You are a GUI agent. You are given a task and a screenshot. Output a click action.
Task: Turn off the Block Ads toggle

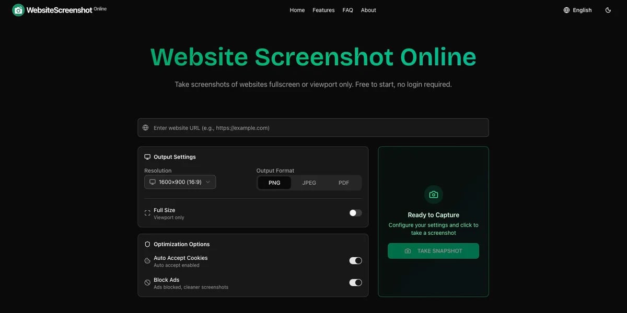pyautogui.click(x=355, y=282)
